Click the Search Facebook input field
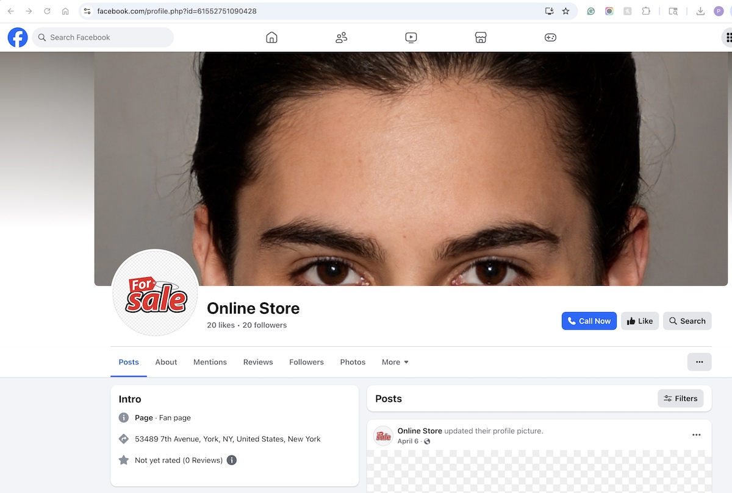Image resolution: width=732 pixels, height=493 pixels. point(104,38)
